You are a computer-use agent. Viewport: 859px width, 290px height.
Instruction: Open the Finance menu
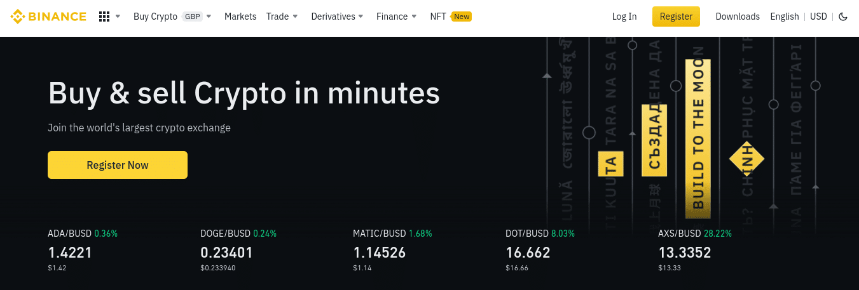pyautogui.click(x=392, y=16)
